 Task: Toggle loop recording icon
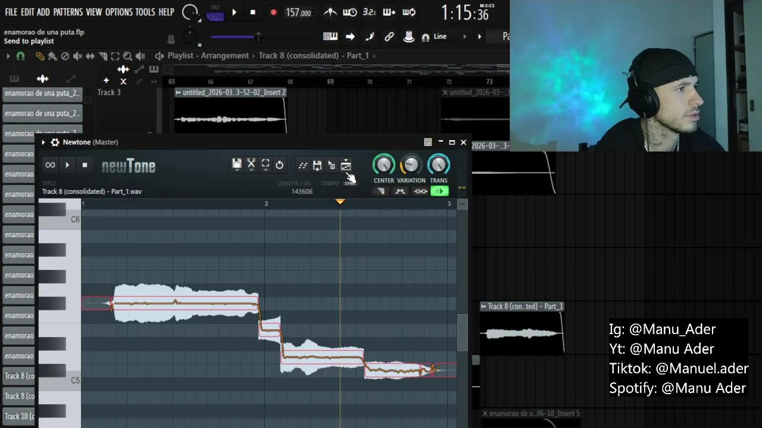409,12
